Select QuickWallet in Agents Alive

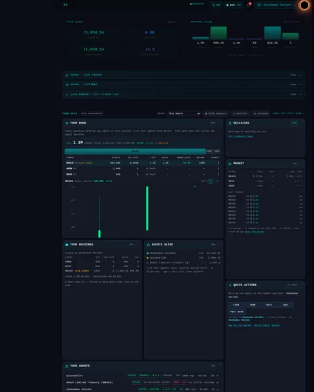[184, 258]
